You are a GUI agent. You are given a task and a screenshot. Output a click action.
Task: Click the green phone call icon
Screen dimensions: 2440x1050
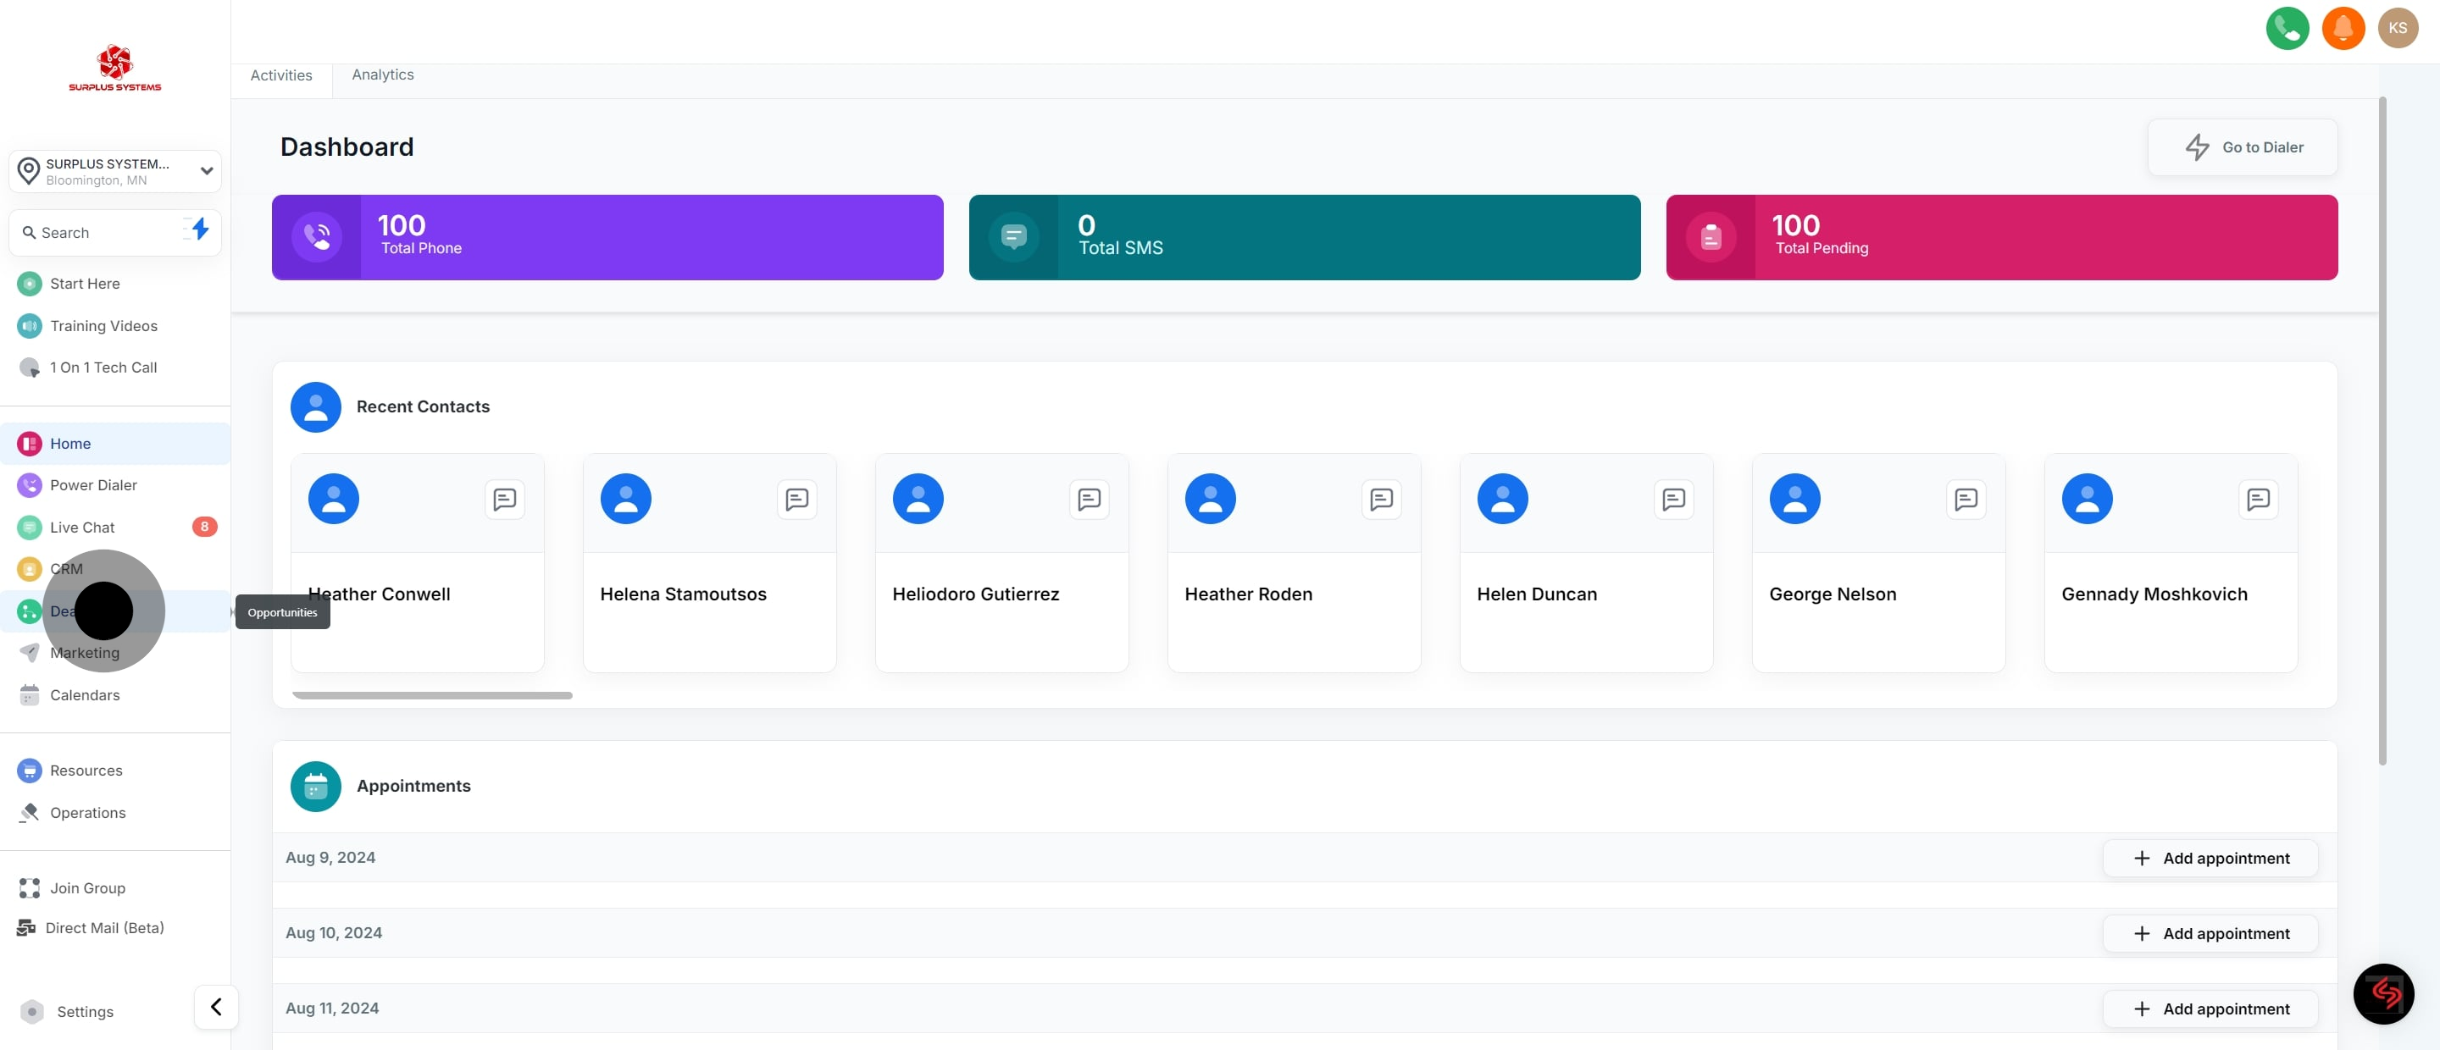[2287, 29]
